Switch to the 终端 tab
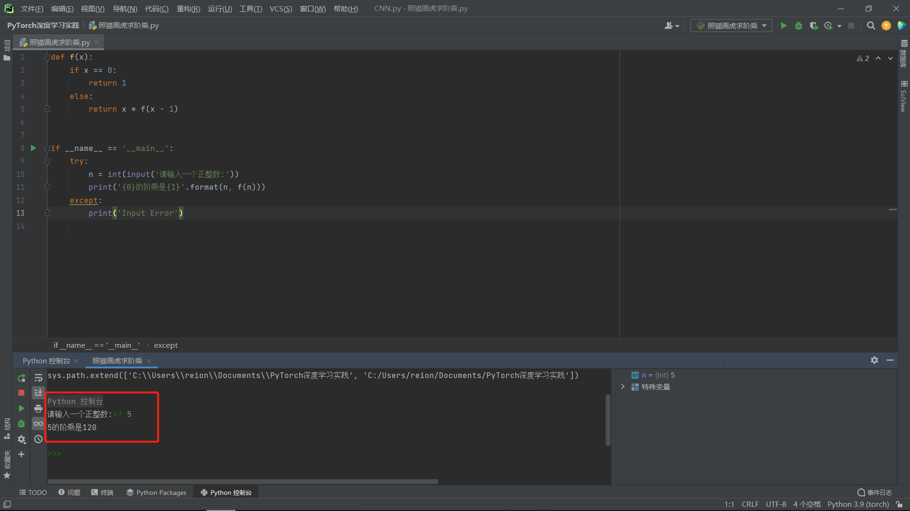Viewport: 910px width, 511px height. pos(102,493)
